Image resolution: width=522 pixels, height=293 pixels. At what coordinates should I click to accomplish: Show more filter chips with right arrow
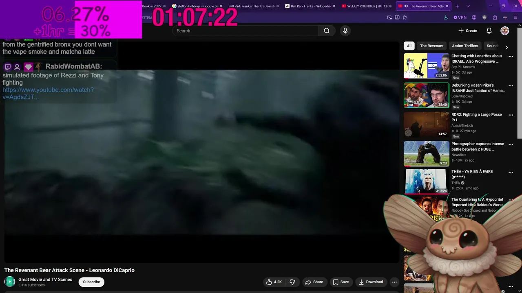tap(507, 47)
